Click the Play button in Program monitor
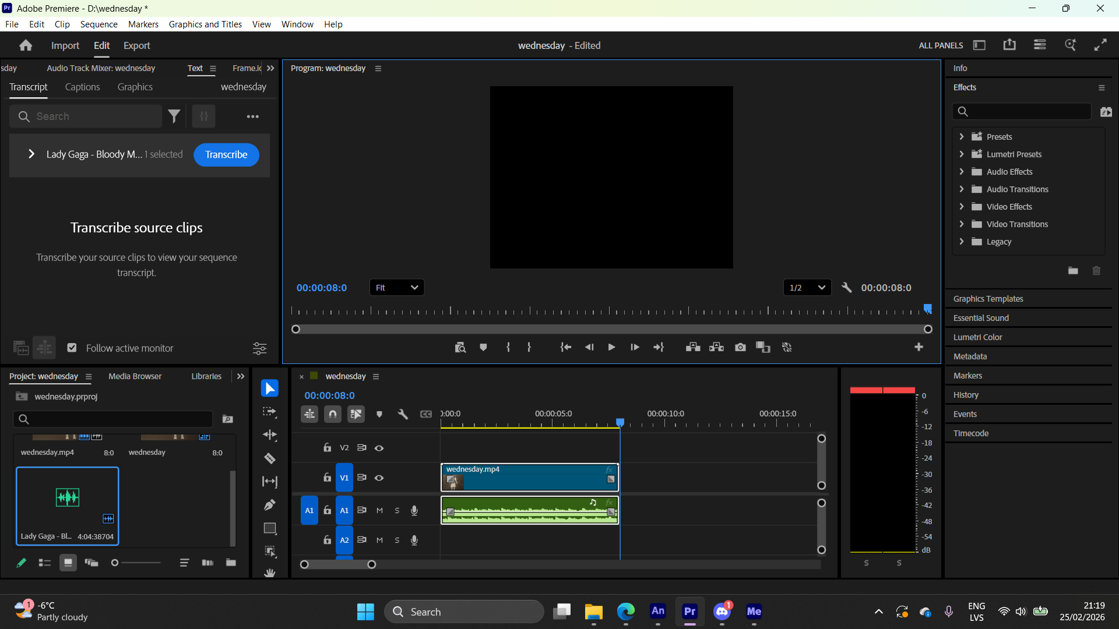The height and width of the screenshot is (629, 1119). [x=611, y=347]
